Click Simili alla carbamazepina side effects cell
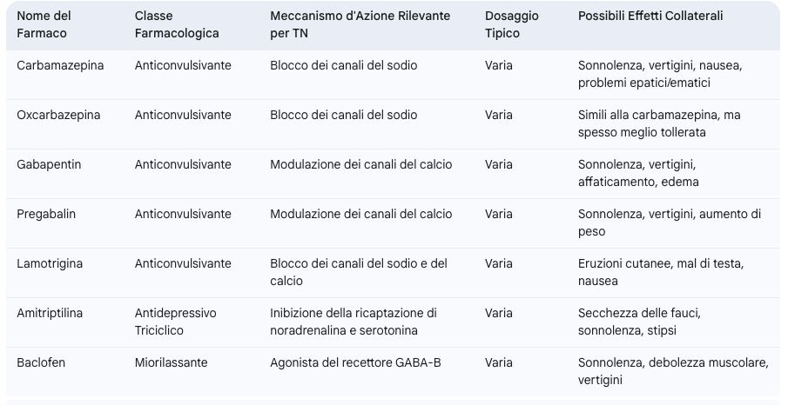 click(659, 123)
